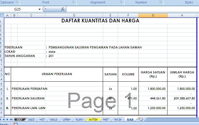Image resolution: width=199 pixels, height=125 pixels.
Task: Select column D header
Action: pos(74,15)
